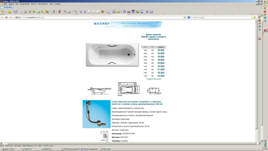268x151 pixels.
Task: Open Distrib (D:) drive shortcut
Action: 47,149
